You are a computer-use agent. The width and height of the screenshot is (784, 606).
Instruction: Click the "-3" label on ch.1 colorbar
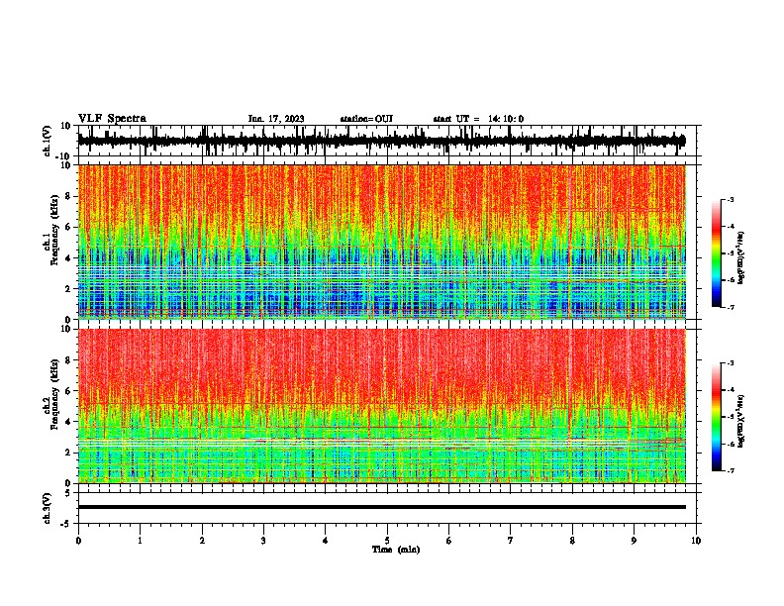pos(730,199)
